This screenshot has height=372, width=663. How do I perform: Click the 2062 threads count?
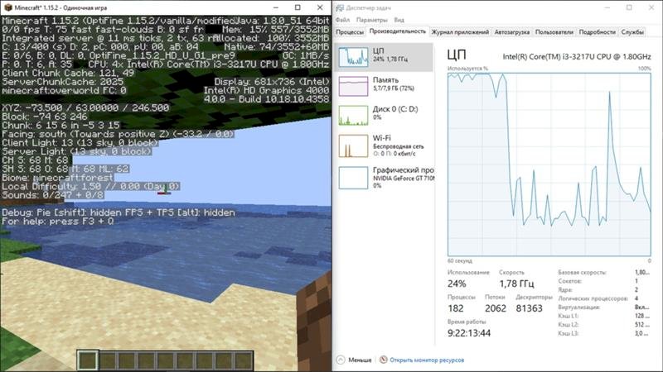click(496, 308)
